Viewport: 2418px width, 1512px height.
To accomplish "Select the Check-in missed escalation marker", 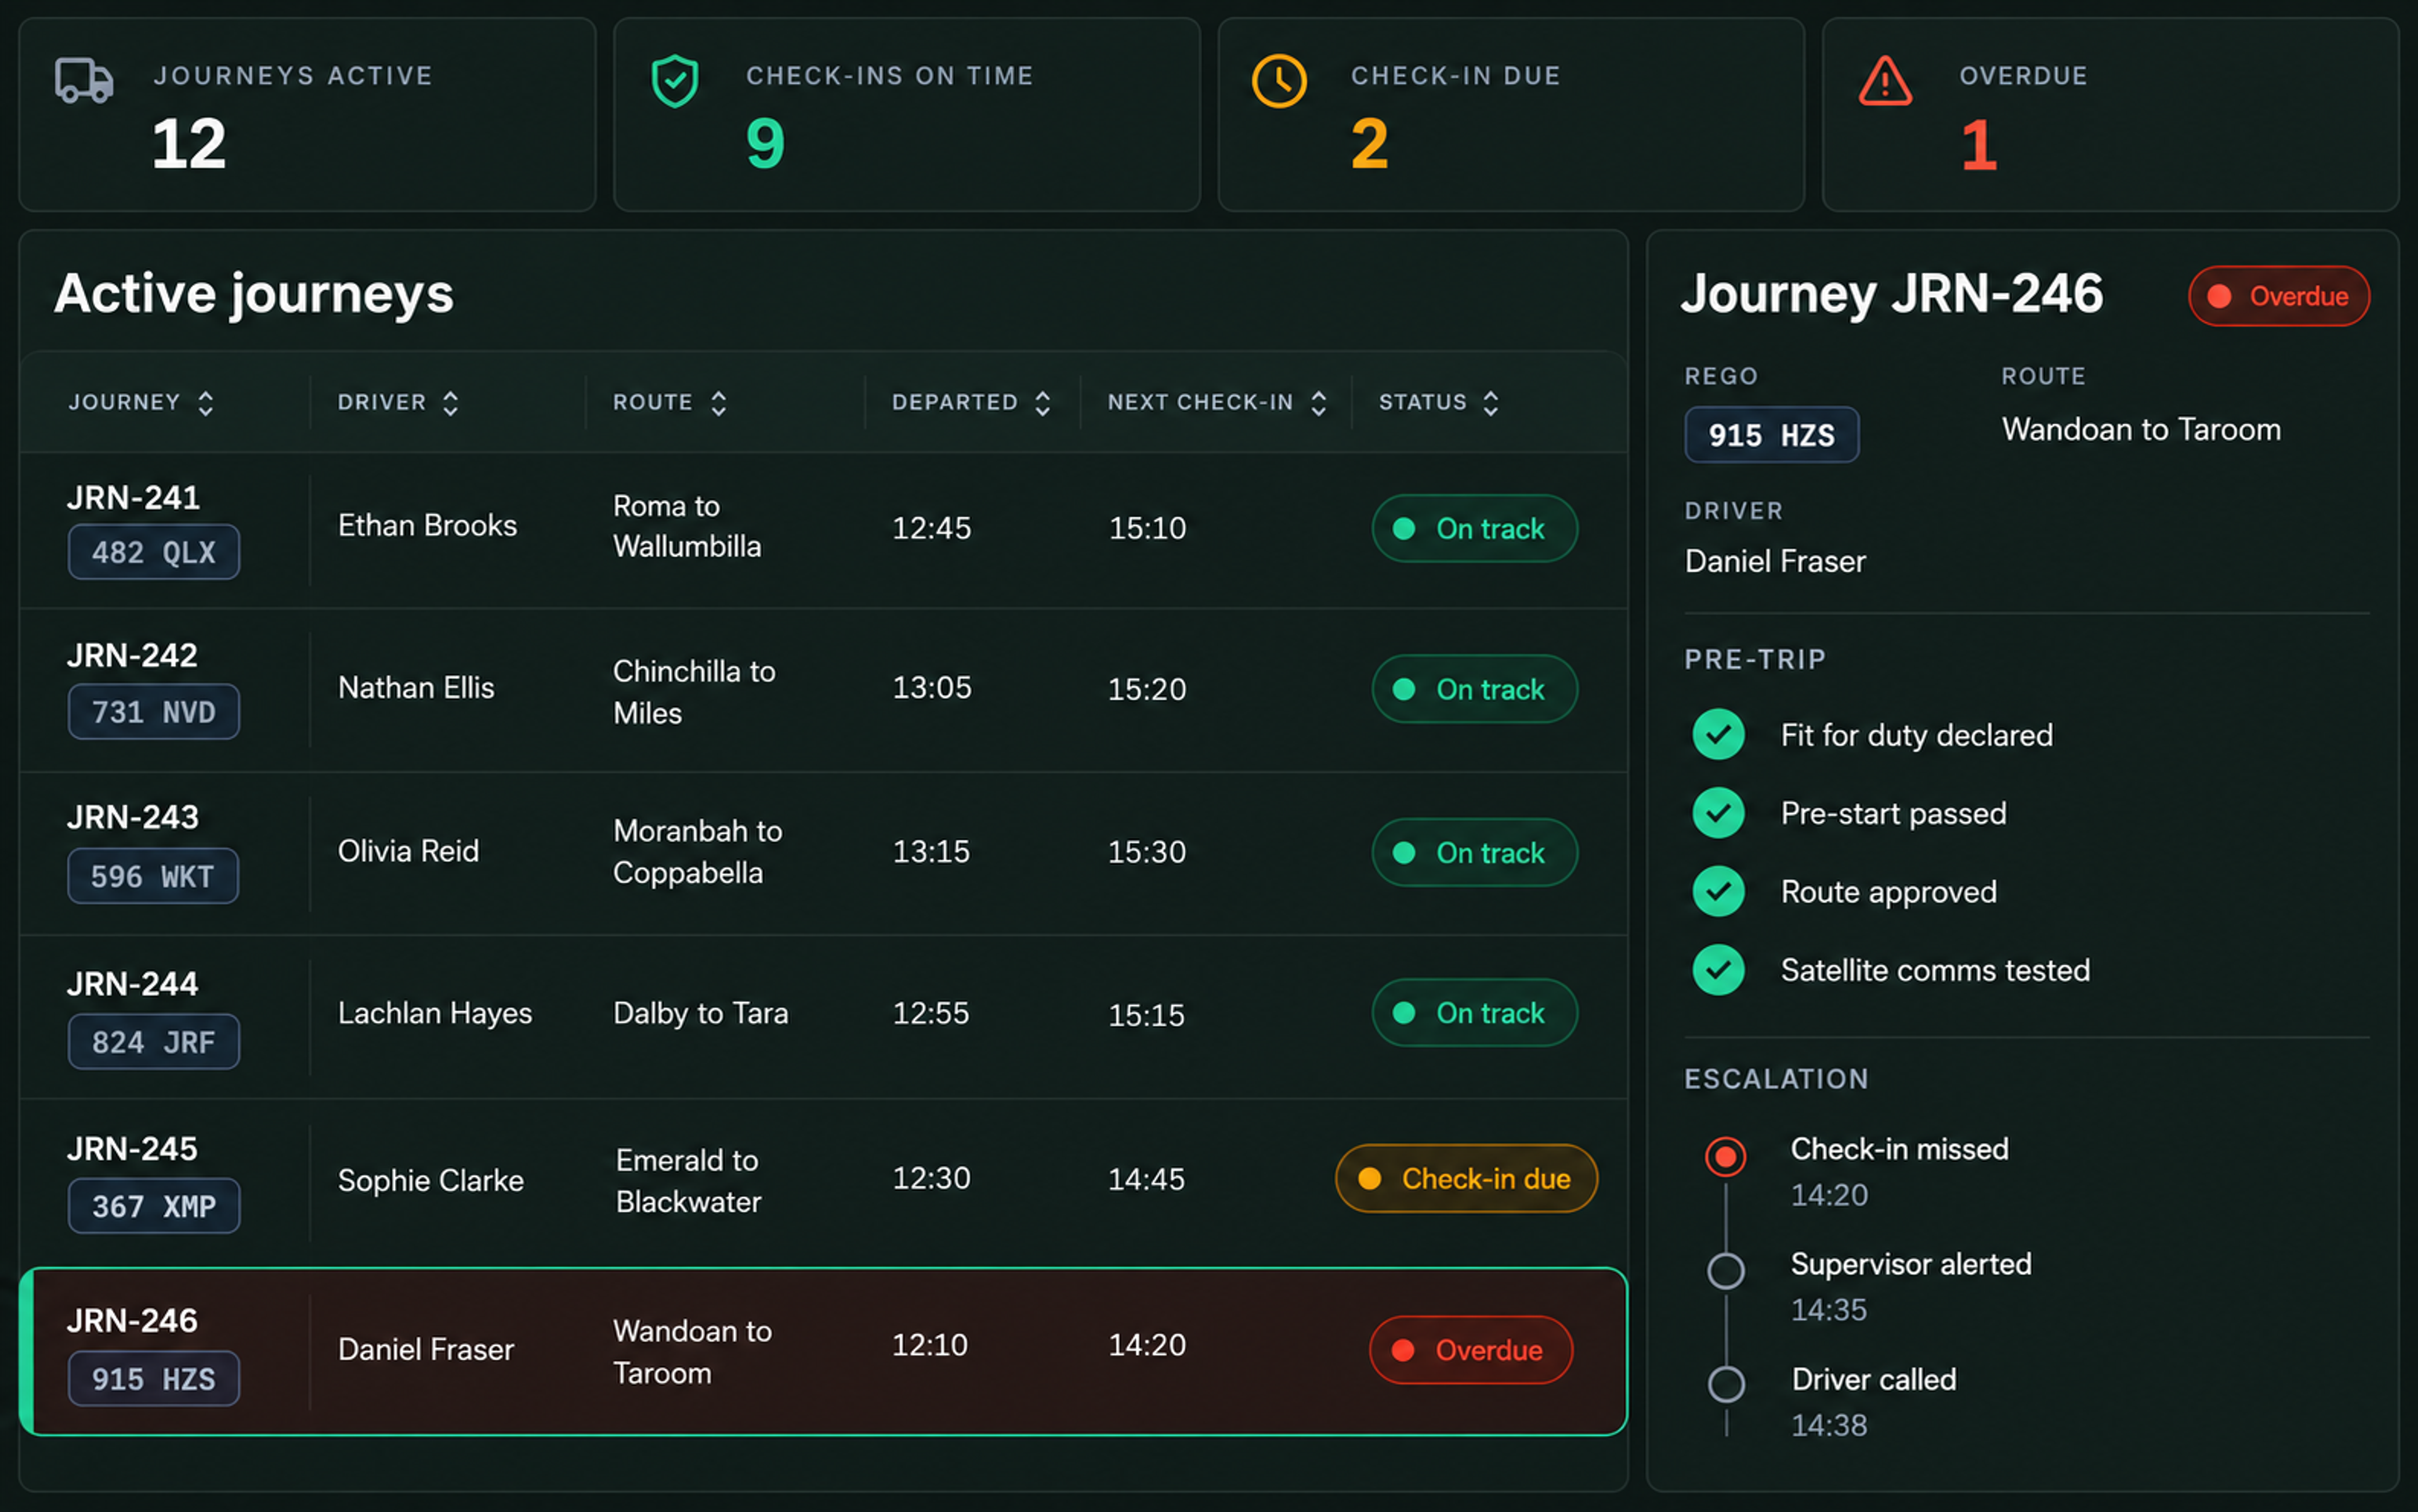I will [x=1726, y=1157].
